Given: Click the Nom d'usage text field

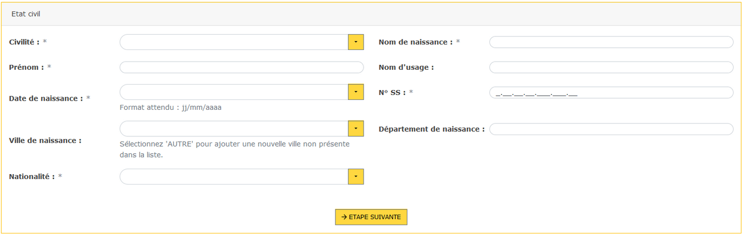Looking at the screenshot, I should coord(611,67).
